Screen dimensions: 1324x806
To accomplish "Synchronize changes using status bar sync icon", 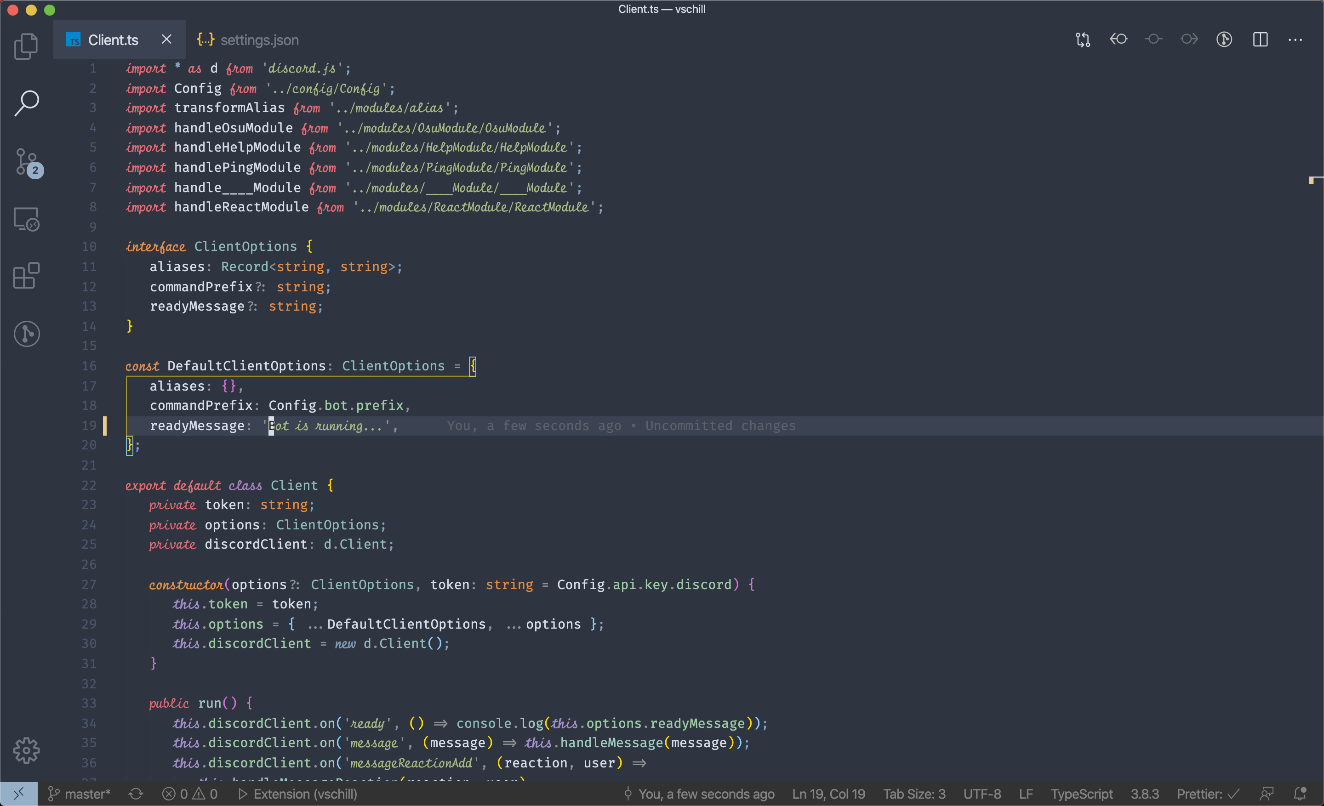I will pos(136,794).
